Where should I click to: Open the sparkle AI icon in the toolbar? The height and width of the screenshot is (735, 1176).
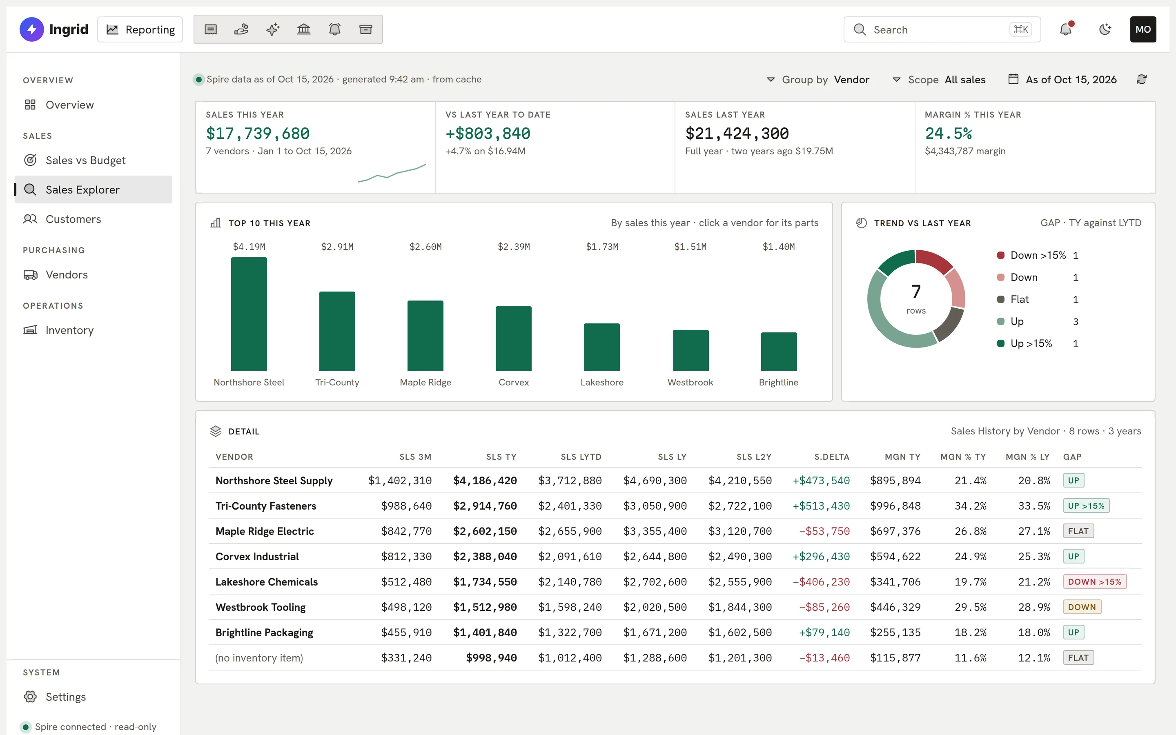click(x=273, y=30)
